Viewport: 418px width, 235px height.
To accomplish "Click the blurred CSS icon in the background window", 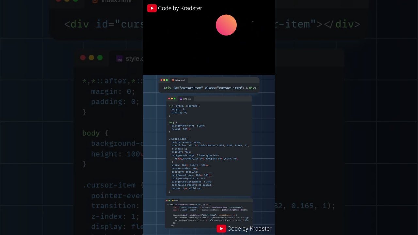I will (120, 59).
